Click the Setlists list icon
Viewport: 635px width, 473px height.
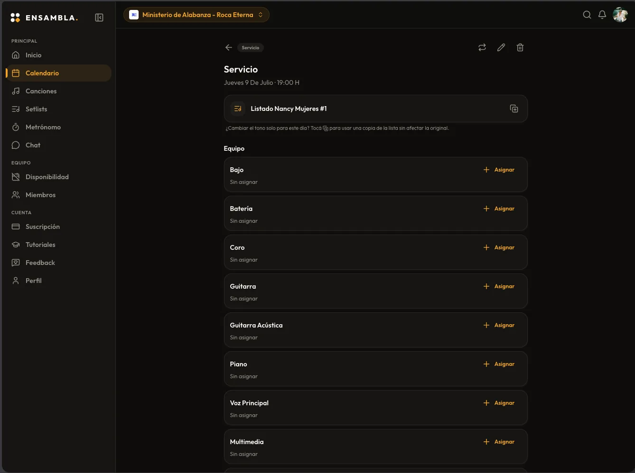(x=16, y=109)
